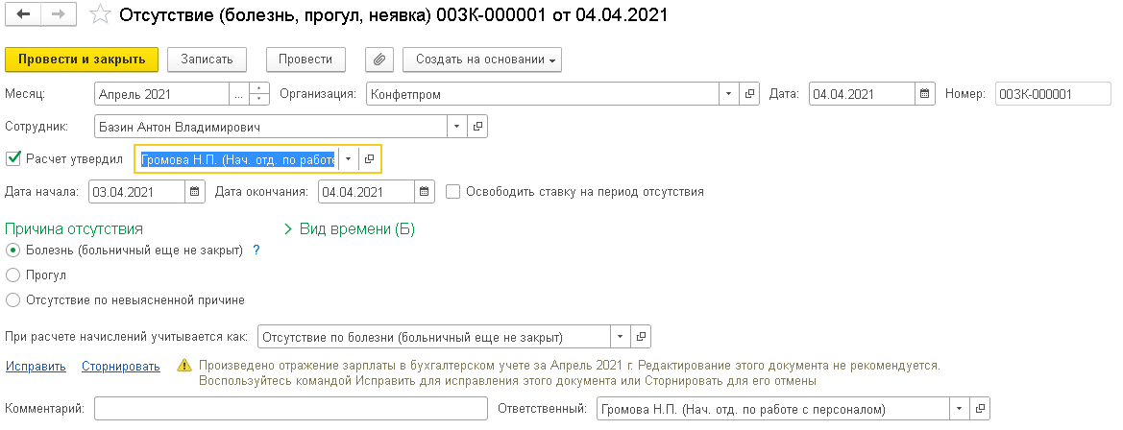
Task: Open Организация Конфетпром record via open icon
Action: (751, 94)
